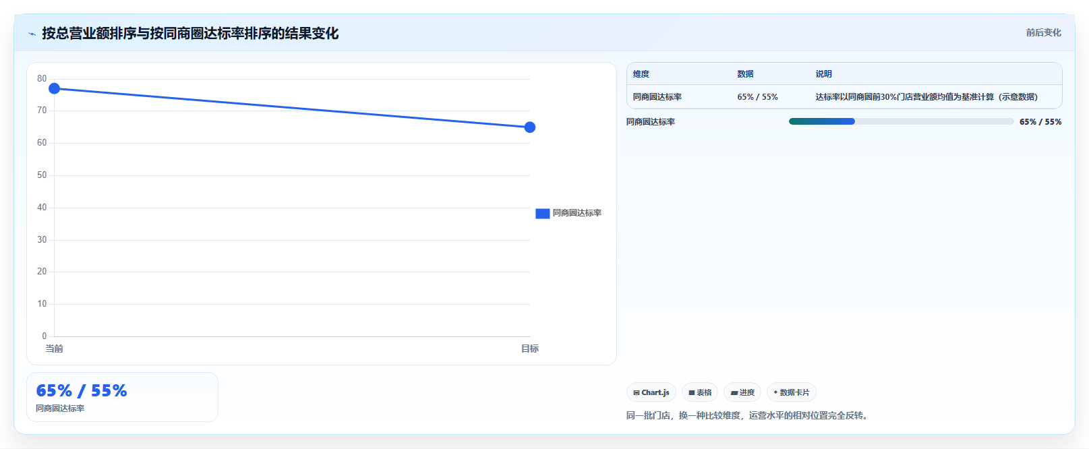Click the 80 y-axis label
The width and height of the screenshot is (1089, 449).
coord(42,79)
